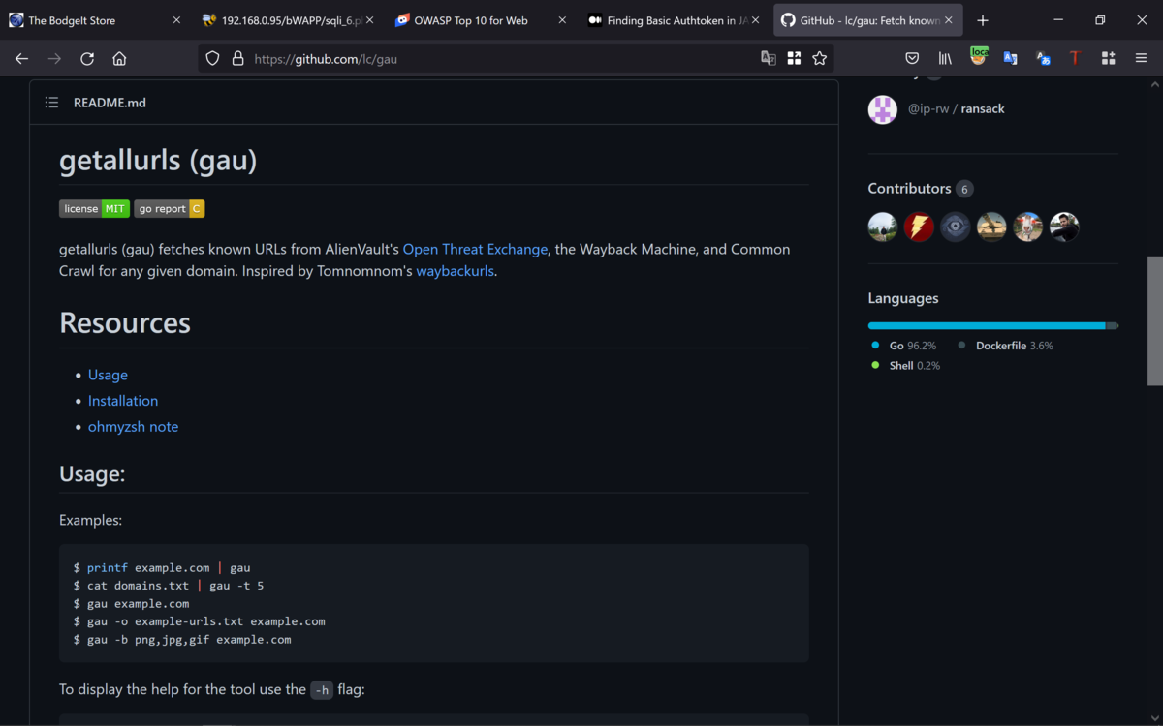Viewport: 1163px width, 726px height.
Task: Close the GitHub lc/gau tab
Action: [949, 20]
